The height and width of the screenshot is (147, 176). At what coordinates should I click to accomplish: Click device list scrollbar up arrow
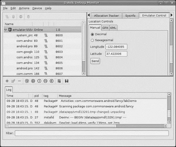(84, 23)
